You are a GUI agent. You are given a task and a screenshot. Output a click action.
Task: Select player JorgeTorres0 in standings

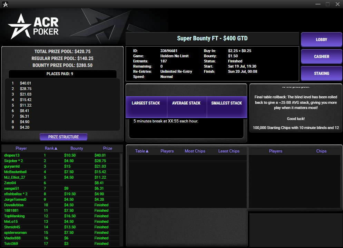(61, 199)
